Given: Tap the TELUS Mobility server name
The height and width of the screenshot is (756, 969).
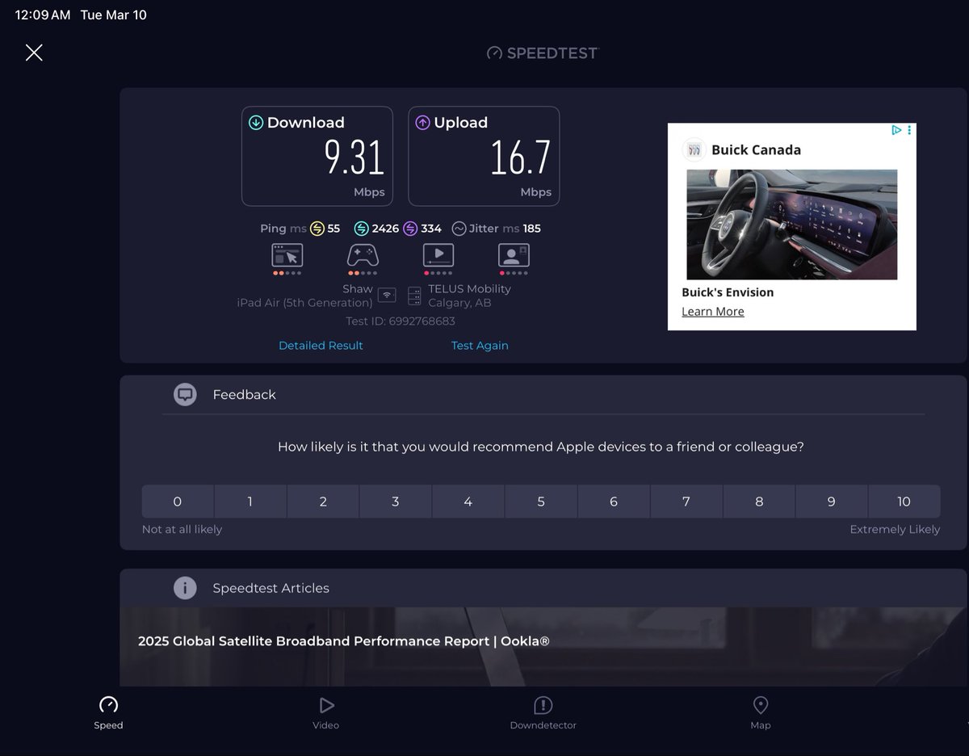Looking at the screenshot, I should 469,288.
